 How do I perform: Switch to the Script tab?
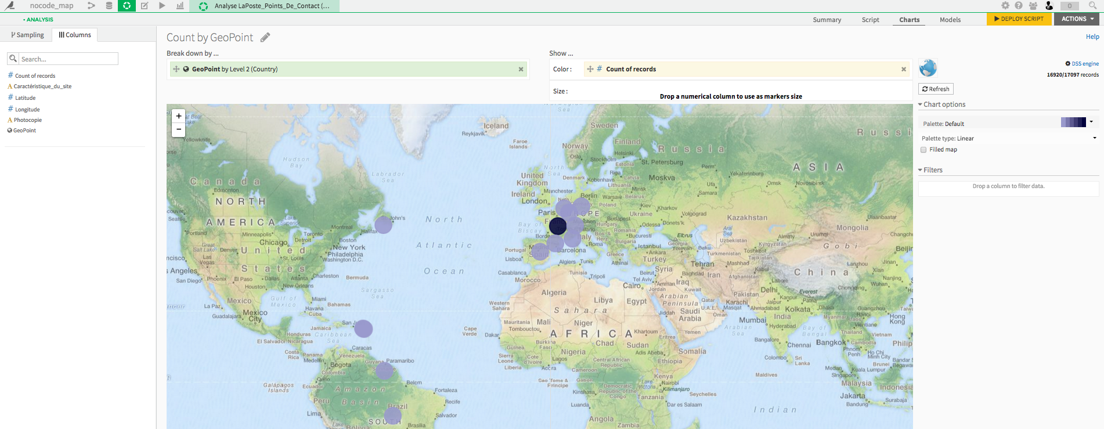(x=870, y=20)
